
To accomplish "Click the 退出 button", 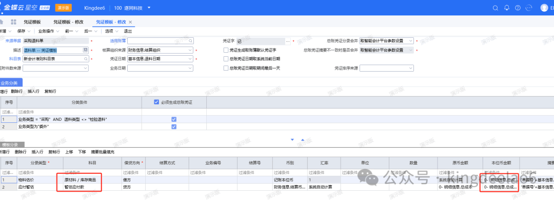I will tap(128, 31).
